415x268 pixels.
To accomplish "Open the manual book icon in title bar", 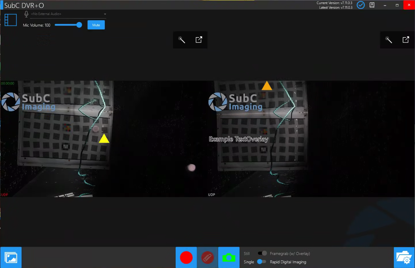I will [372, 5].
